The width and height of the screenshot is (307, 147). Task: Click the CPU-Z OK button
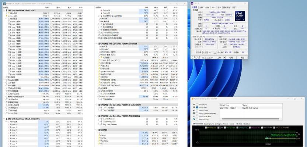point(242,58)
